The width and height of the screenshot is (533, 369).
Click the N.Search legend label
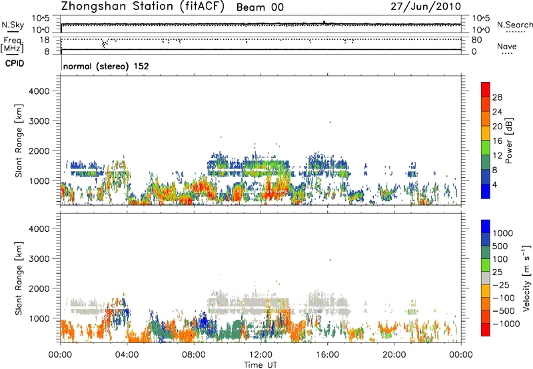point(514,25)
